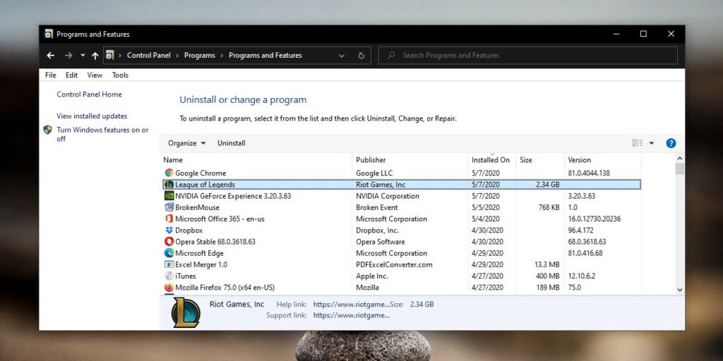The height and width of the screenshot is (361, 723).
Task: Click the Microsoft Edge icon
Action: [169, 253]
